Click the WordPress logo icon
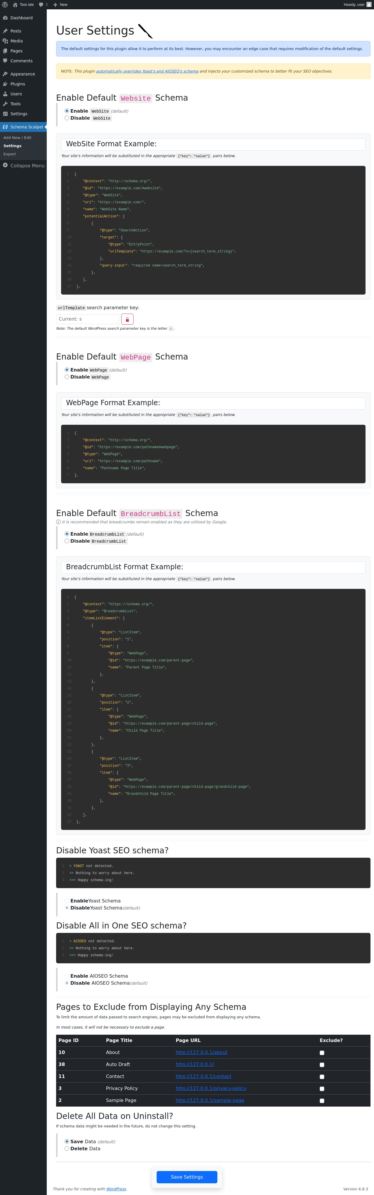The width and height of the screenshot is (374, 1195). tap(5, 5)
